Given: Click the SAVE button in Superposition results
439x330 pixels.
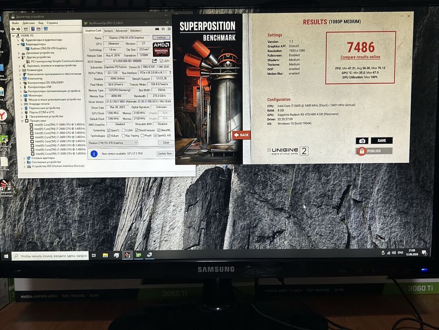Looking at the screenshot, I should (382, 140).
